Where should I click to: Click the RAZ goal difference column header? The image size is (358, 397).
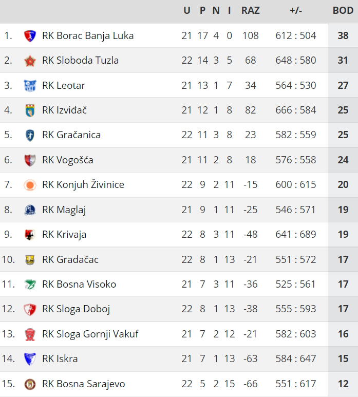[x=251, y=11]
